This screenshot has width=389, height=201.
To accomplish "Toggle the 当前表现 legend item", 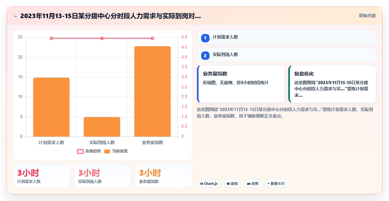I will pos(116,151).
